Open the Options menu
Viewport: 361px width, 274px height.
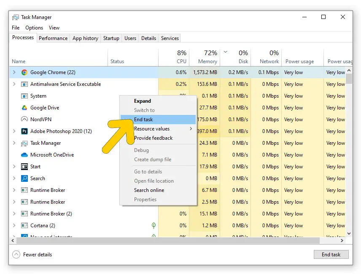coord(34,28)
